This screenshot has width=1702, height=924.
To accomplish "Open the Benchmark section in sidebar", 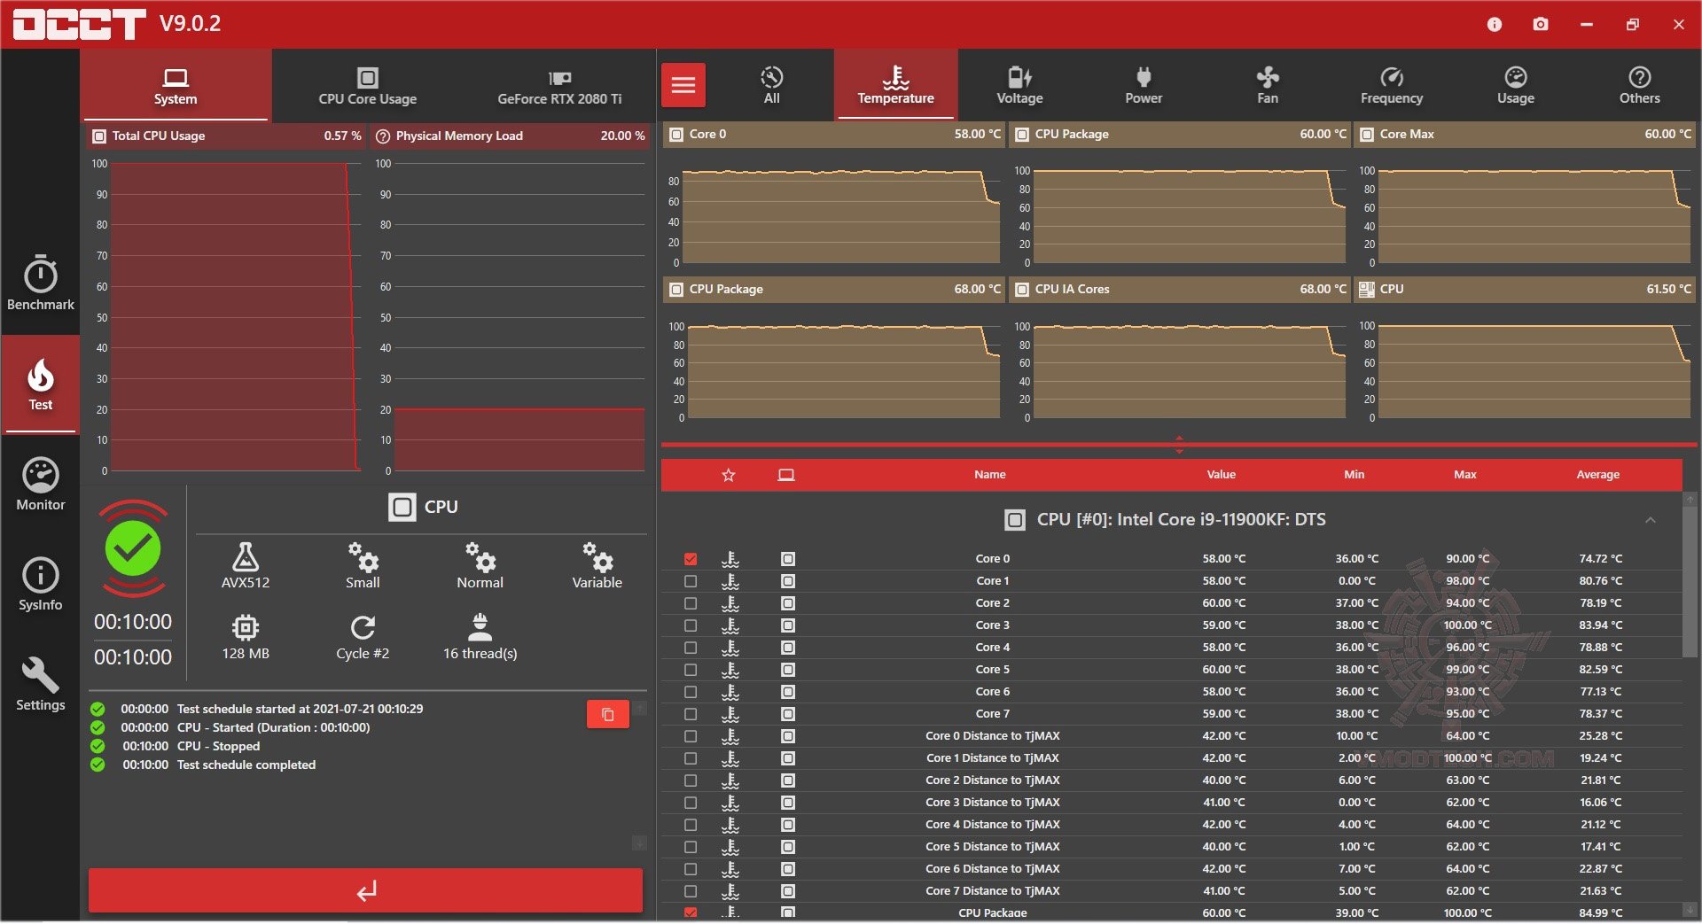I will (x=41, y=283).
